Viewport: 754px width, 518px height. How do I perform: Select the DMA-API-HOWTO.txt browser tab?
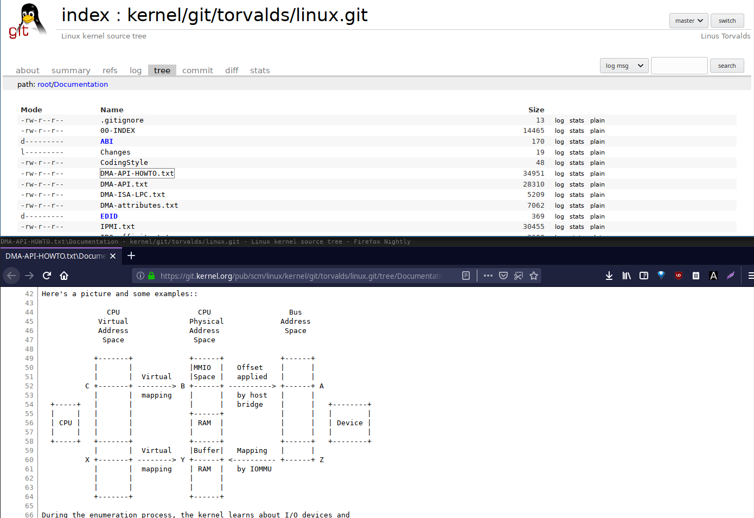60,256
